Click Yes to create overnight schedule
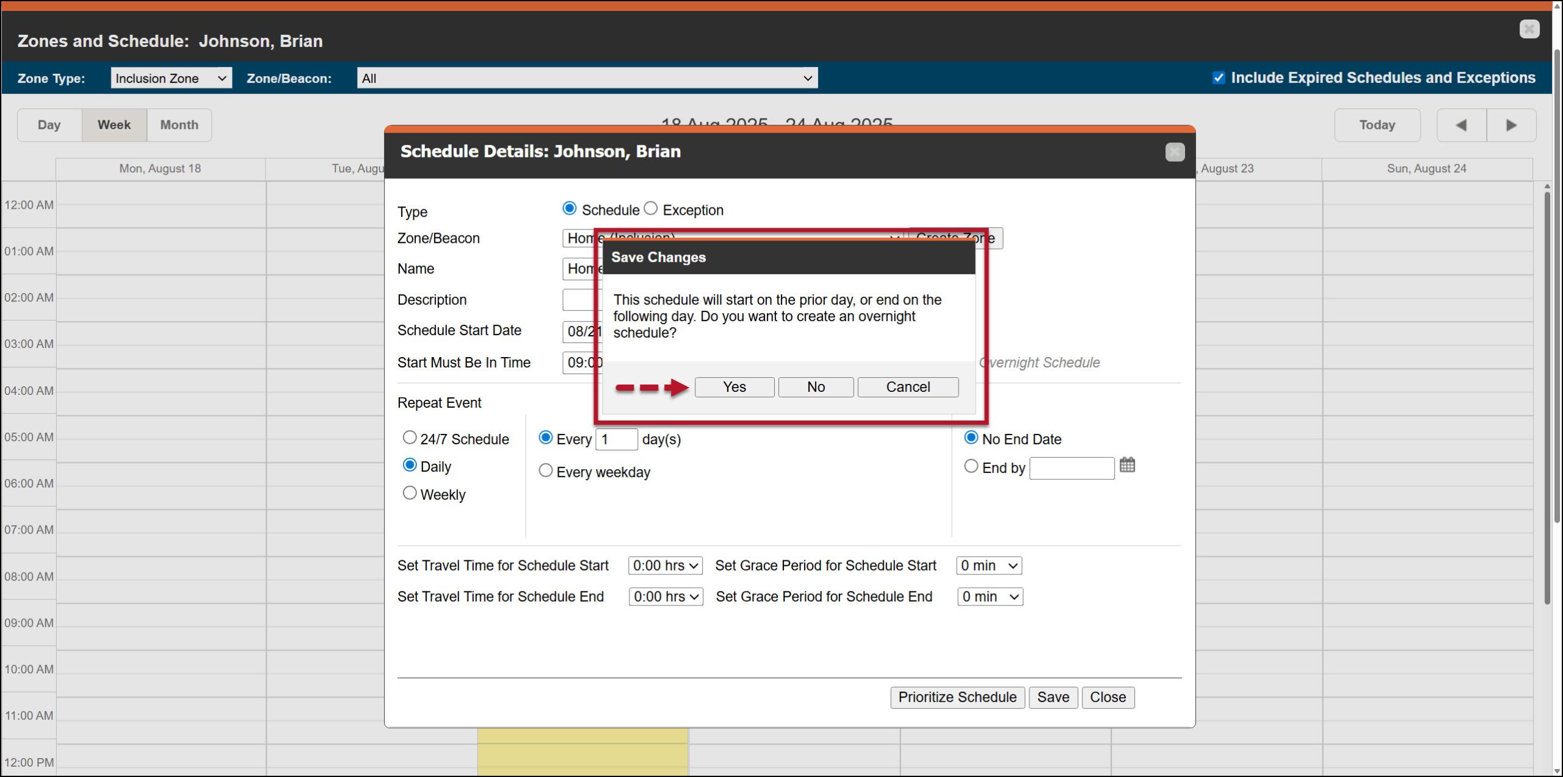The height and width of the screenshot is (777, 1563). [734, 387]
